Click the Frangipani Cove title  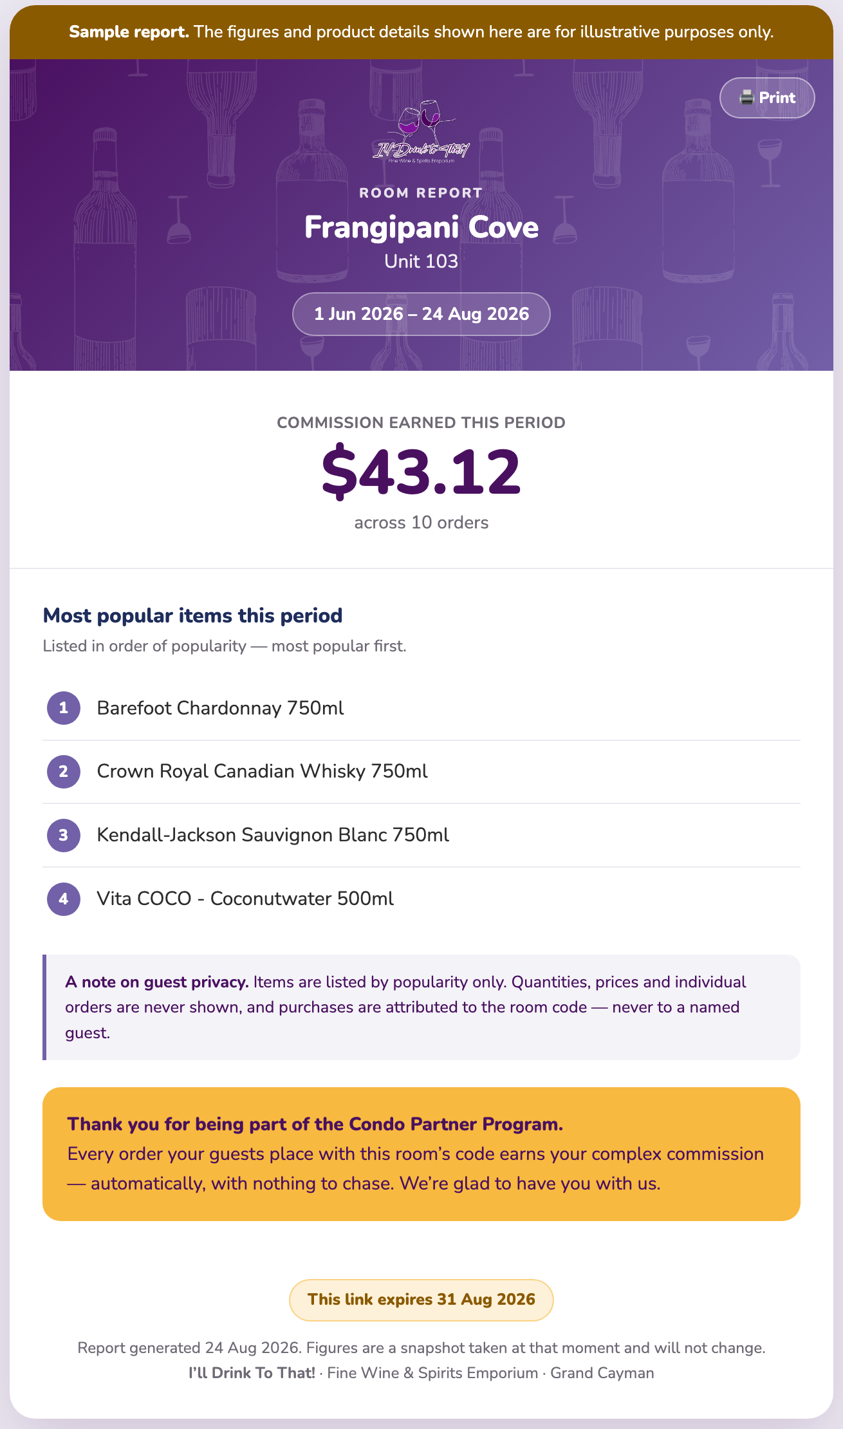pos(421,227)
